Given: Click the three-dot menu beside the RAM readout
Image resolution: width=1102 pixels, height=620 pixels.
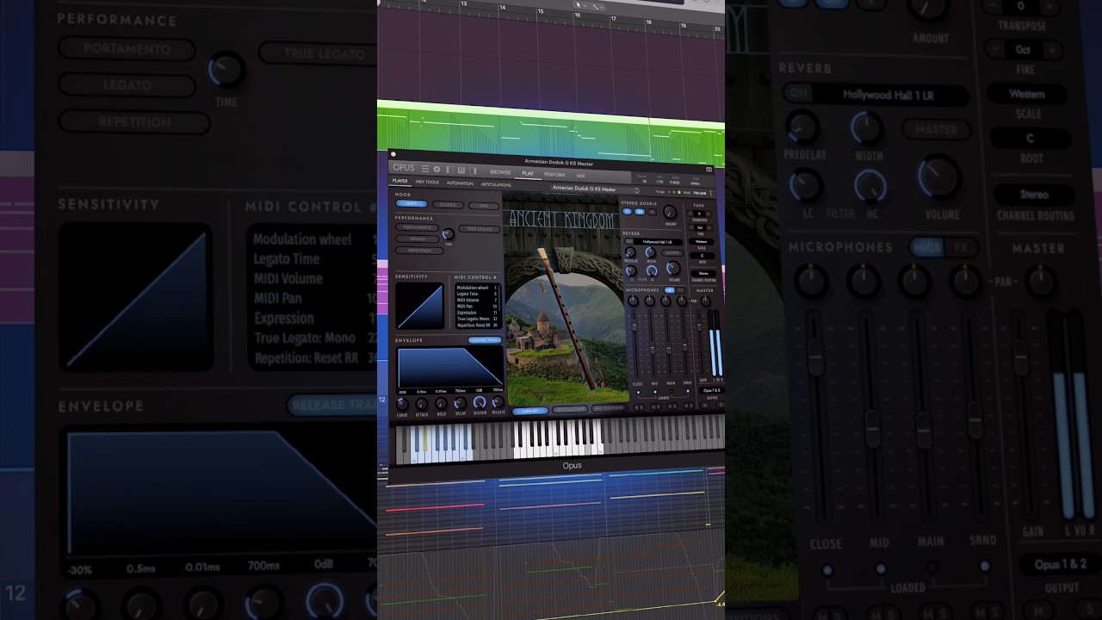Looking at the screenshot, I should coord(711,193).
